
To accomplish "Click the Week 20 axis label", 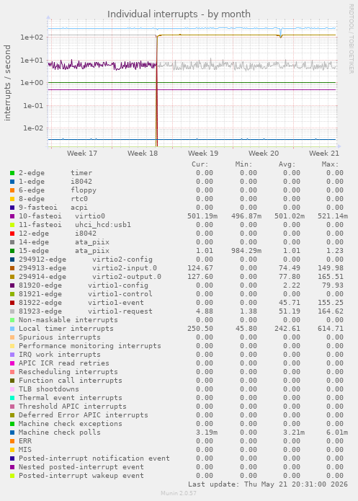I will 264,154.
